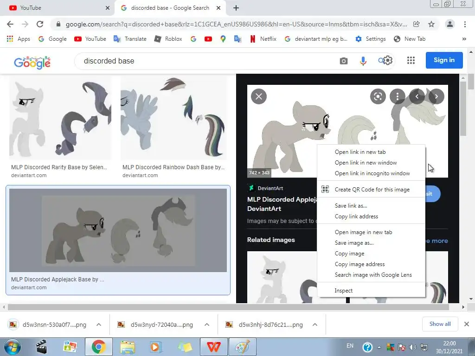Choose Open link in incognito window

(372, 173)
